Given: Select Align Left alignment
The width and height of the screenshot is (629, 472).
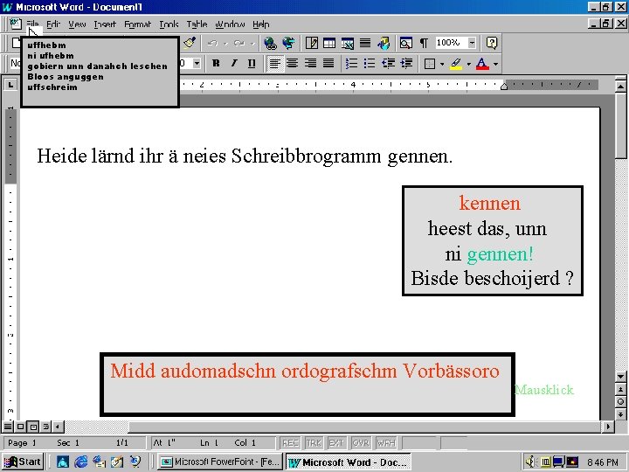Looking at the screenshot, I should pos(275,64).
